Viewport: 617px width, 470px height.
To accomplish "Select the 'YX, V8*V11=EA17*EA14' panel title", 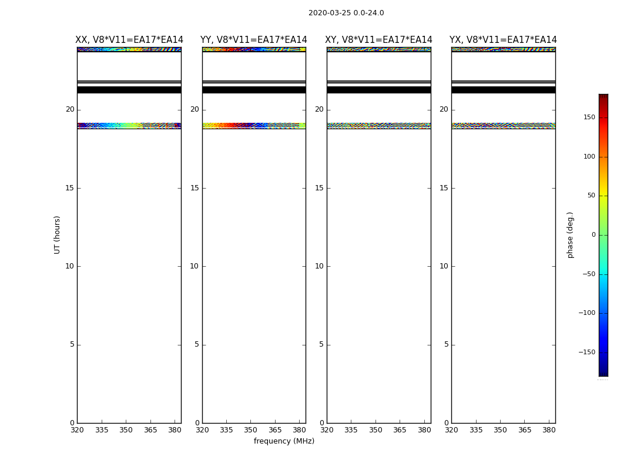I will tap(503, 40).
